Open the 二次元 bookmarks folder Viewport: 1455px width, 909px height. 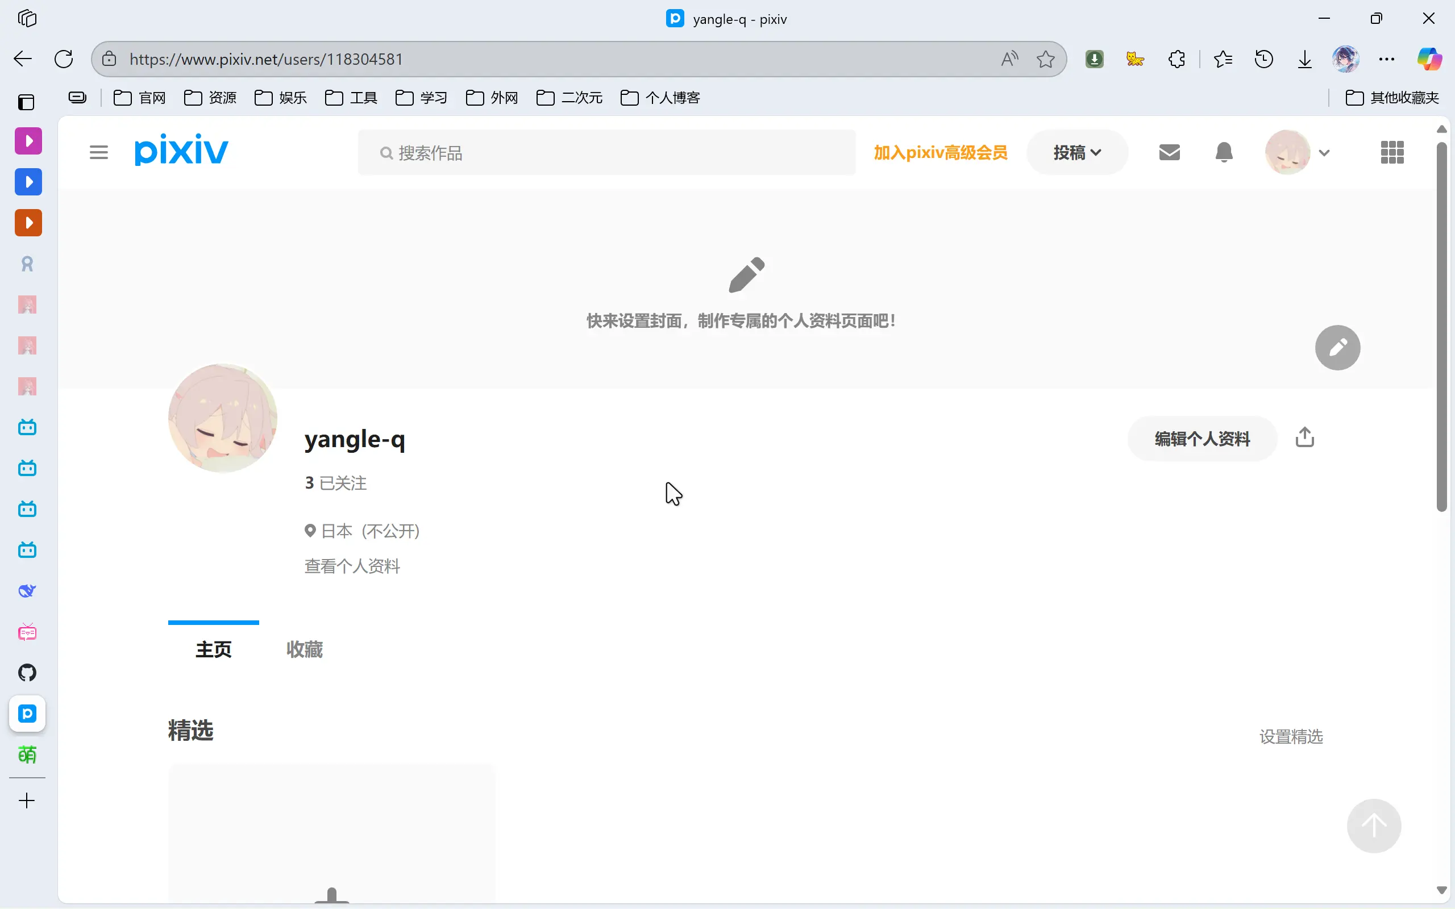(x=569, y=97)
